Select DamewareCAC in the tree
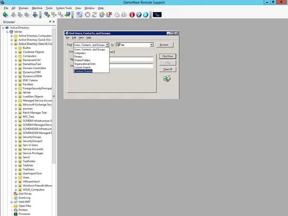Viewport: 288px width, 216px height. click(x=32, y=60)
